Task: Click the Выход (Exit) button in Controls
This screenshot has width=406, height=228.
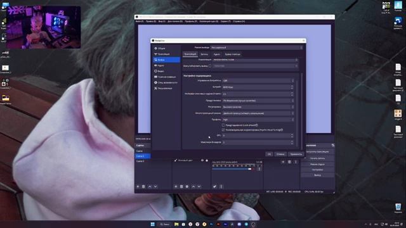Action: pyautogui.click(x=317, y=175)
